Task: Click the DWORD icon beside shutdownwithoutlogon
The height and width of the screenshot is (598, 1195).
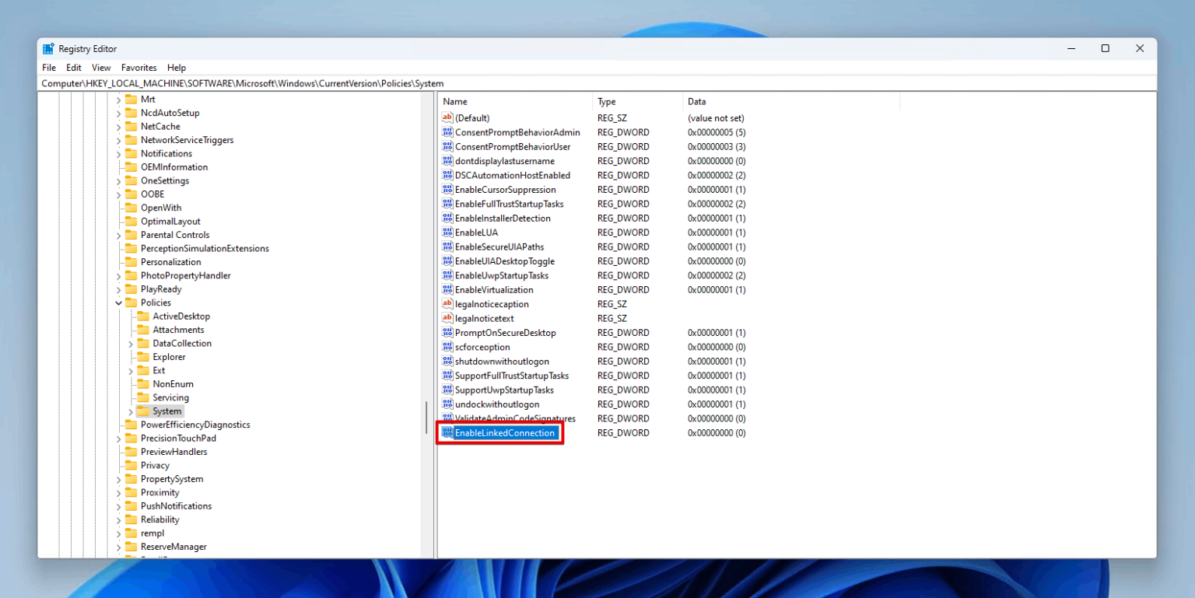Action: 447,361
